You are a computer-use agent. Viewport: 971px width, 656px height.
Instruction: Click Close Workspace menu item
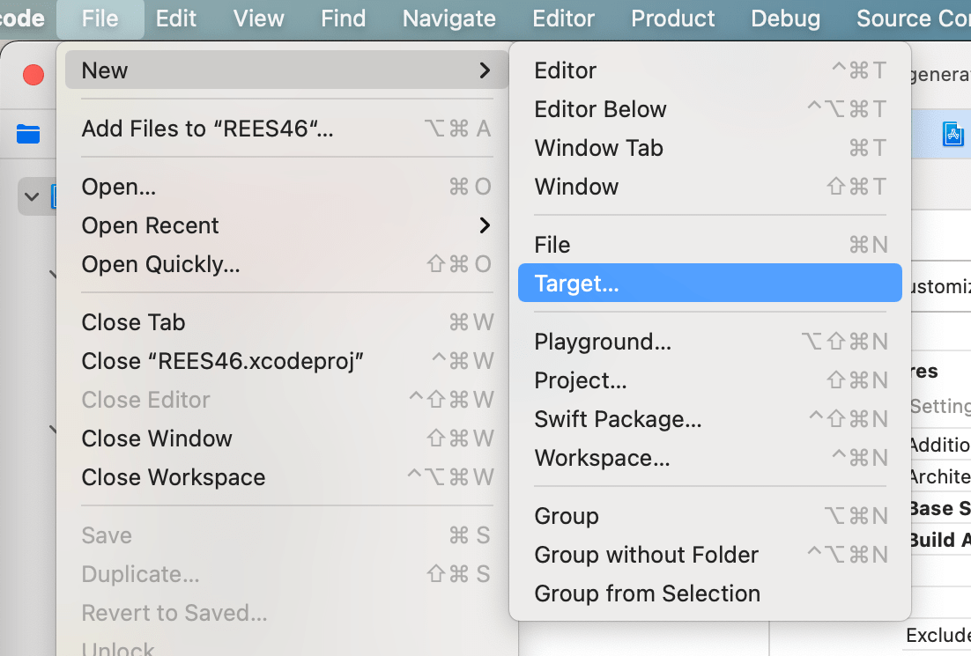click(x=173, y=477)
